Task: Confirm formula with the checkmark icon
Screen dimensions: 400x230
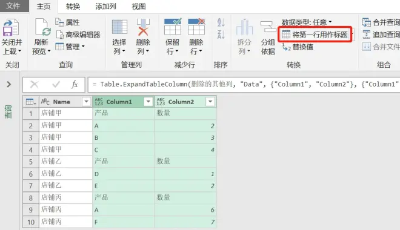Action: pyautogui.click(x=56, y=84)
